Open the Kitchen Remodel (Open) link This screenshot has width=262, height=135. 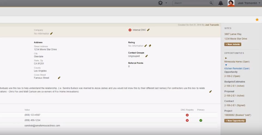(x=237, y=68)
